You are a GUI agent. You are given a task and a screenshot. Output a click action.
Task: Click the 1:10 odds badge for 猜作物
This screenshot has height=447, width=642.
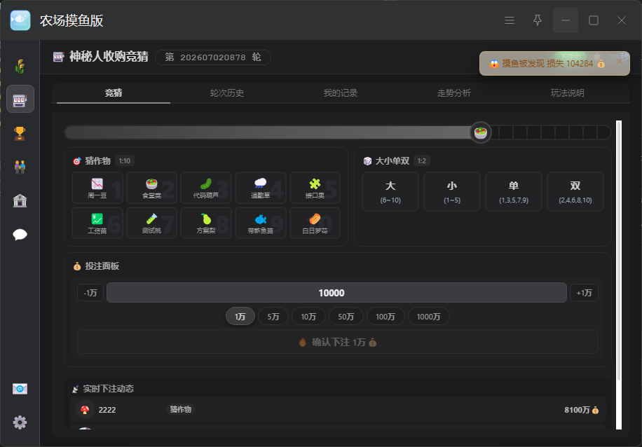[x=125, y=161]
